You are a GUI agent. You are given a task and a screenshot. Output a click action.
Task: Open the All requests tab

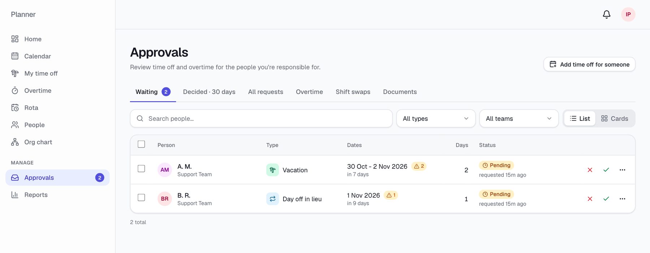click(265, 92)
